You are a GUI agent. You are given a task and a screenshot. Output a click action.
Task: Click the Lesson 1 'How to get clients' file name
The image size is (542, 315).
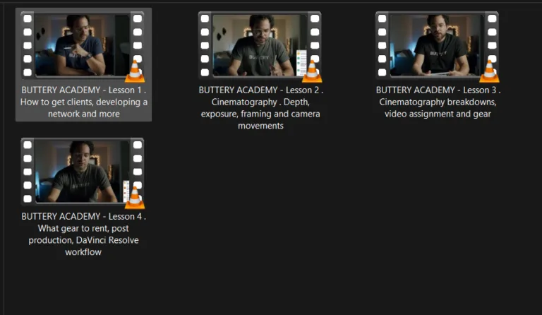[83, 102]
